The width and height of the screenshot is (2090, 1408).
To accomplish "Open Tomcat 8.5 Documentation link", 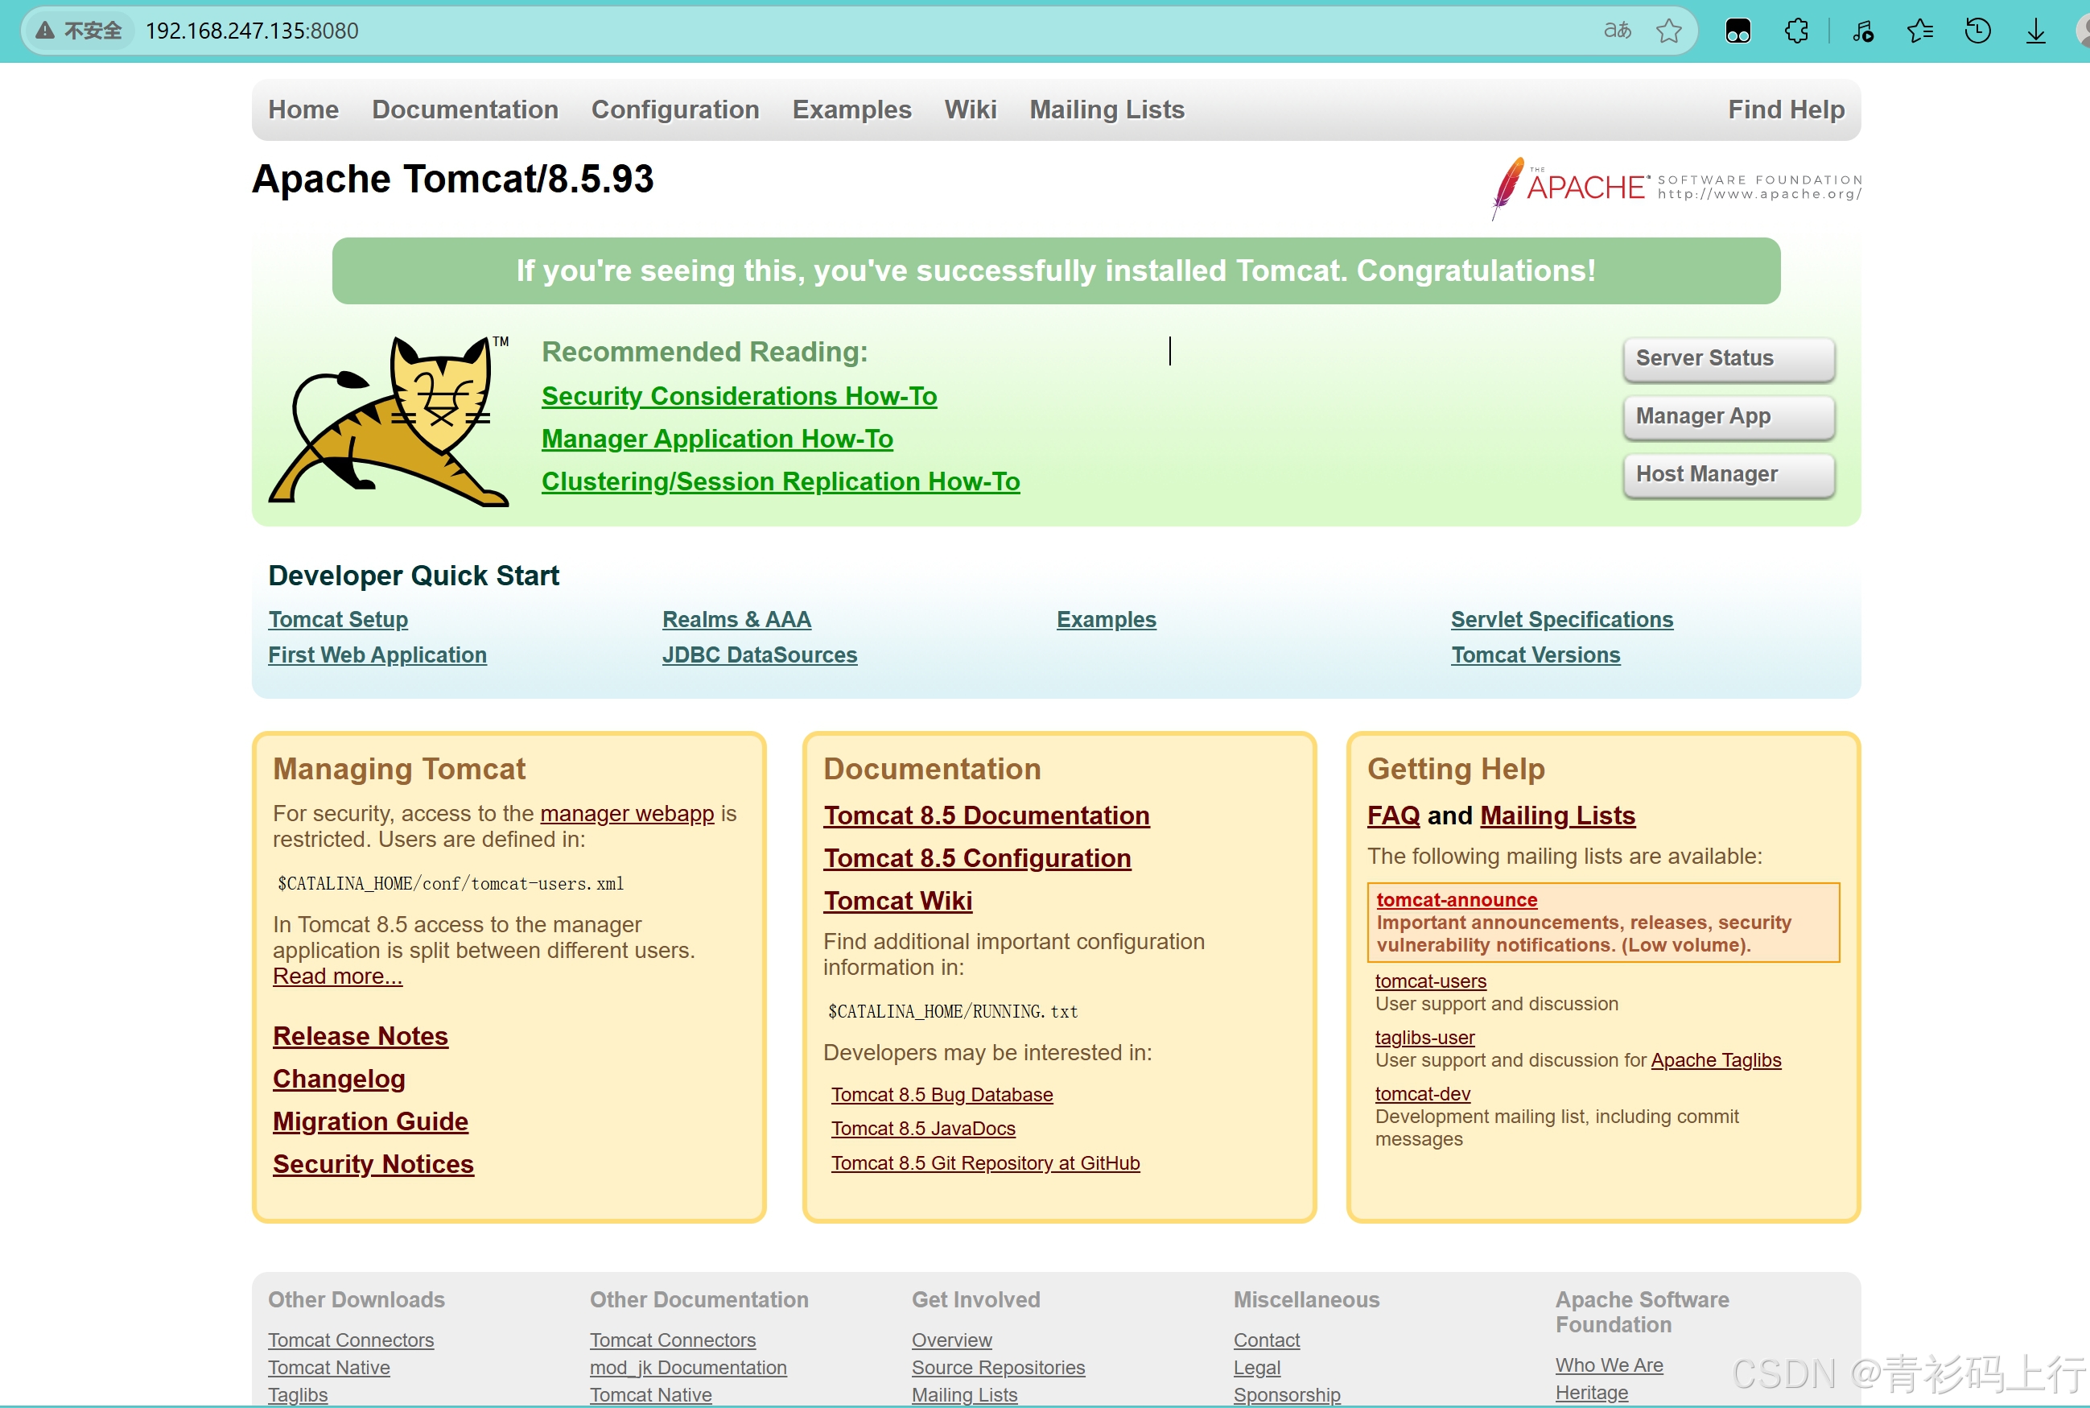I will [986, 815].
